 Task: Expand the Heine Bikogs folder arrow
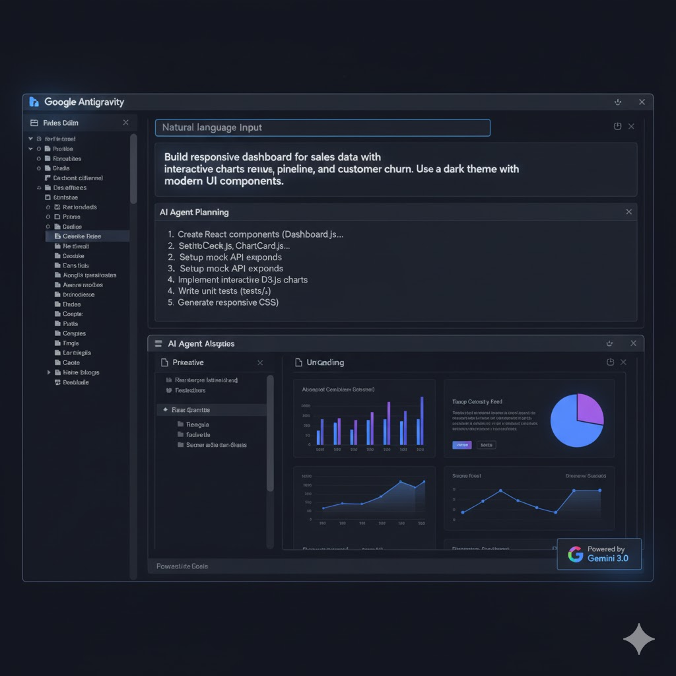point(49,372)
